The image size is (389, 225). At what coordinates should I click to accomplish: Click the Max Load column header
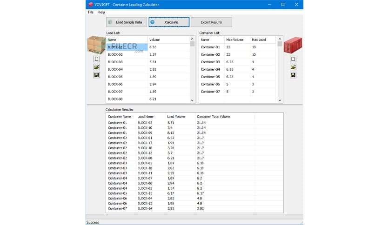tap(262, 40)
